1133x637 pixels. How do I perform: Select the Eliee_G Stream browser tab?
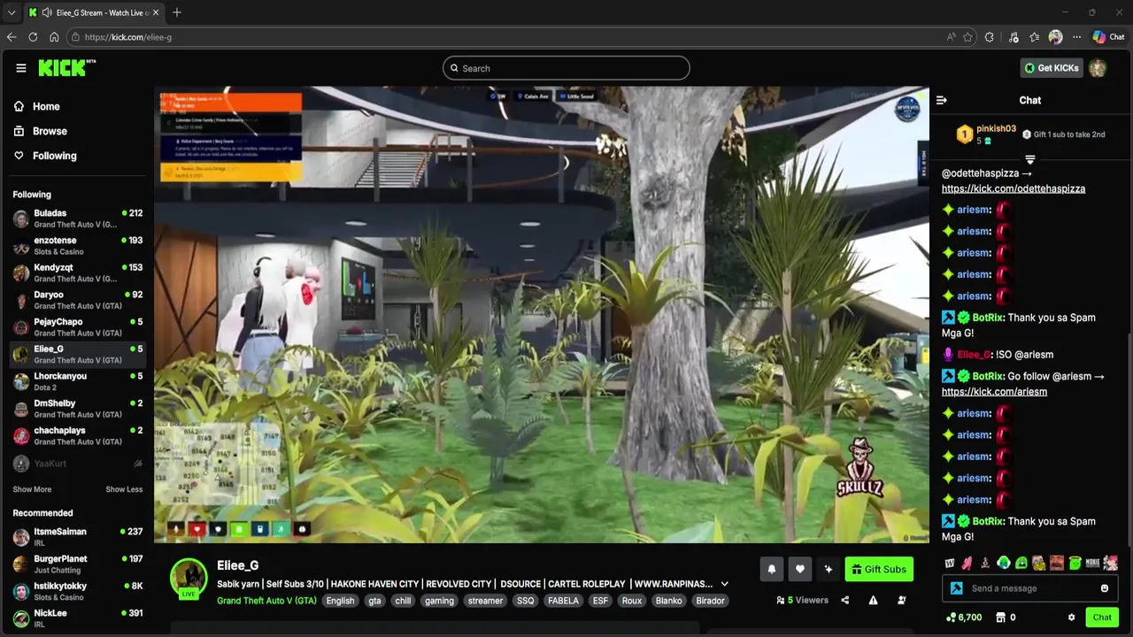click(93, 12)
